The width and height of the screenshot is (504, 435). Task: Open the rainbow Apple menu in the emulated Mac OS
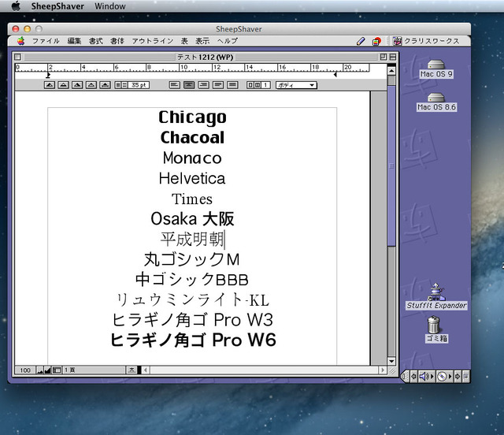[x=21, y=41]
